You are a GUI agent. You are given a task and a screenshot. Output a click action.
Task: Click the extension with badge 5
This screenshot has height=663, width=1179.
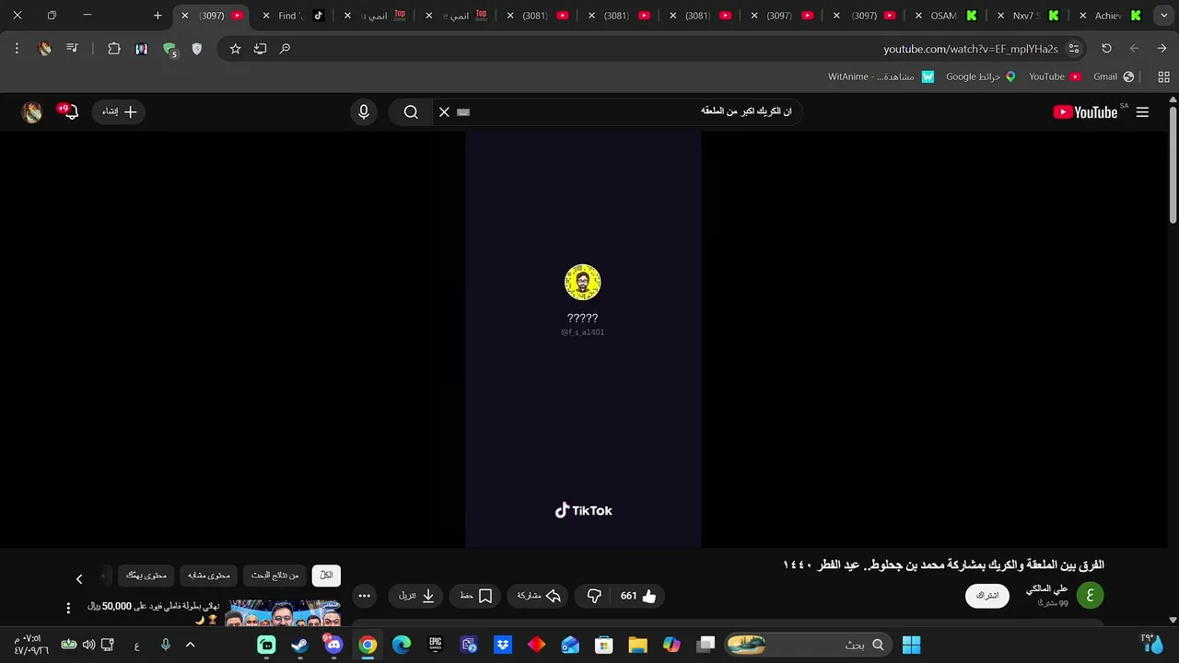tap(169, 50)
